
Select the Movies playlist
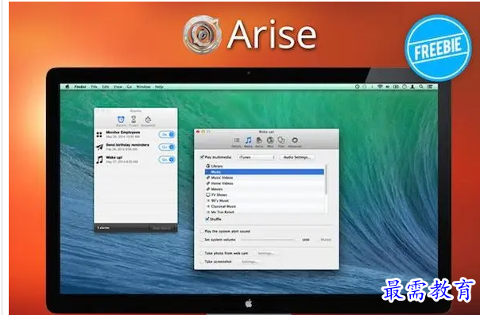265,189
